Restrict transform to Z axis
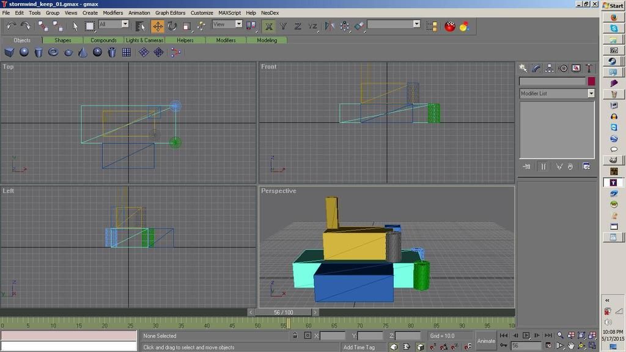Viewport: 626px width, 352px height. pyautogui.click(x=298, y=26)
